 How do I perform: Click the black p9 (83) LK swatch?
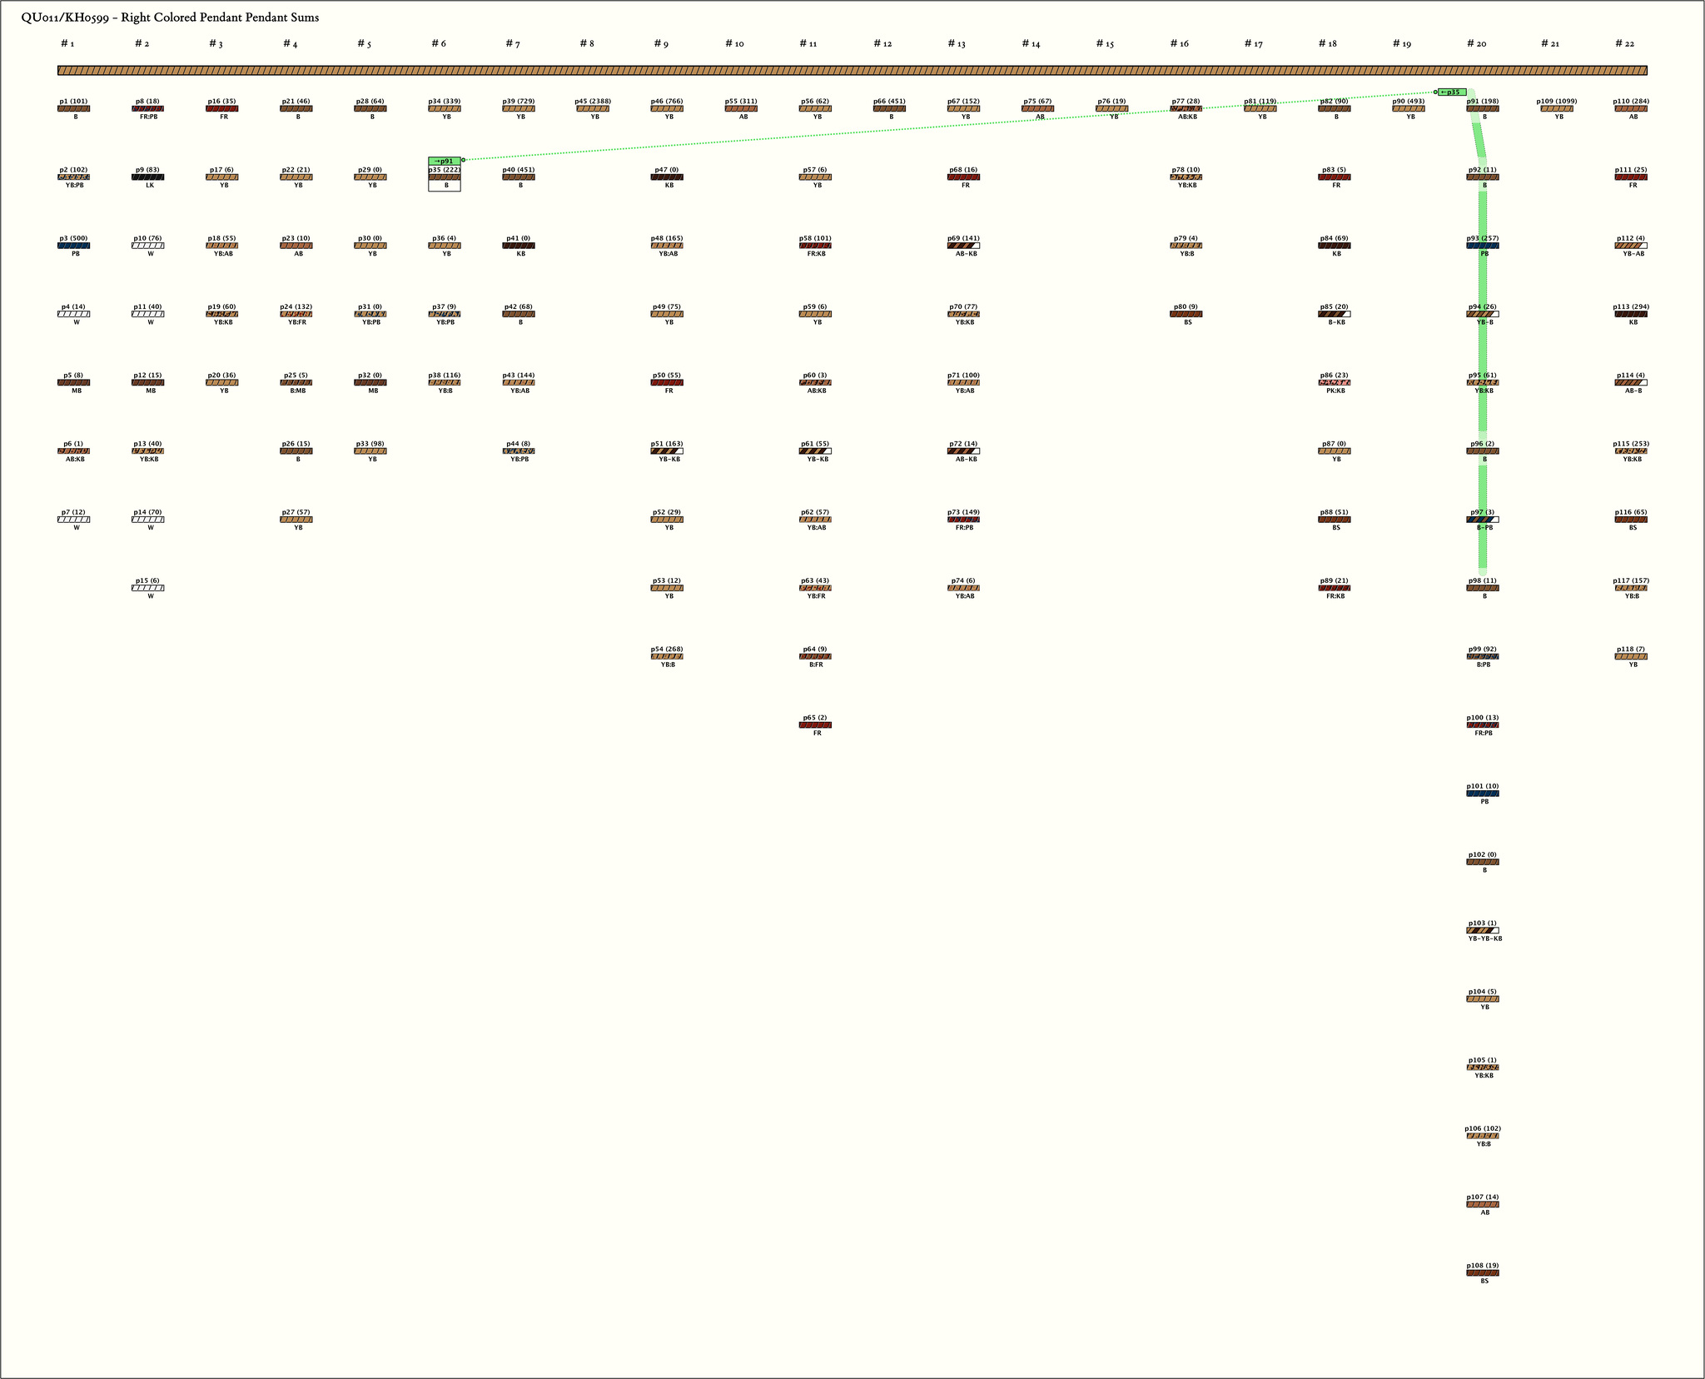[148, 177]
